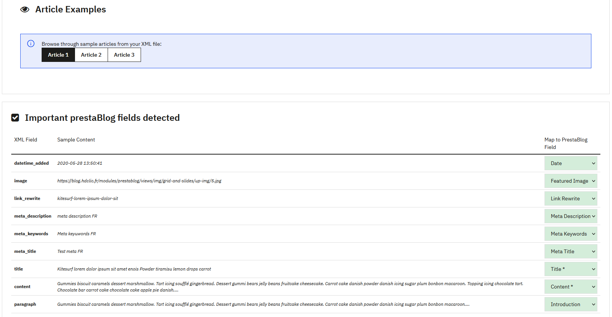
Task: Open the Introduction mapping dropdown
Action: tap(571, 304)
